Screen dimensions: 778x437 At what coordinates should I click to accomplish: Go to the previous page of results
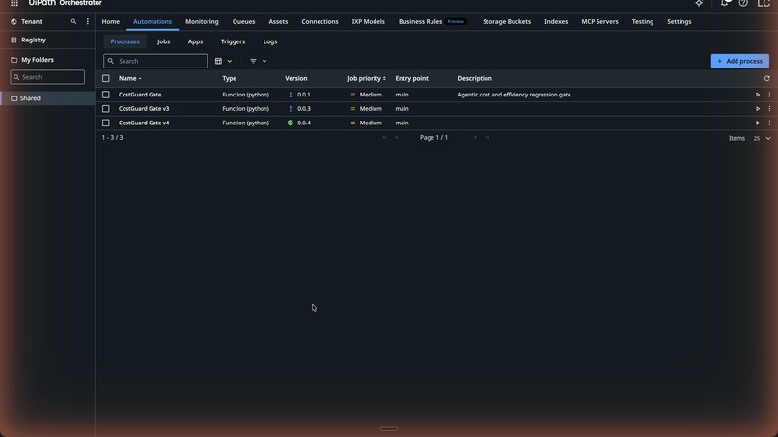coord(397,137)
